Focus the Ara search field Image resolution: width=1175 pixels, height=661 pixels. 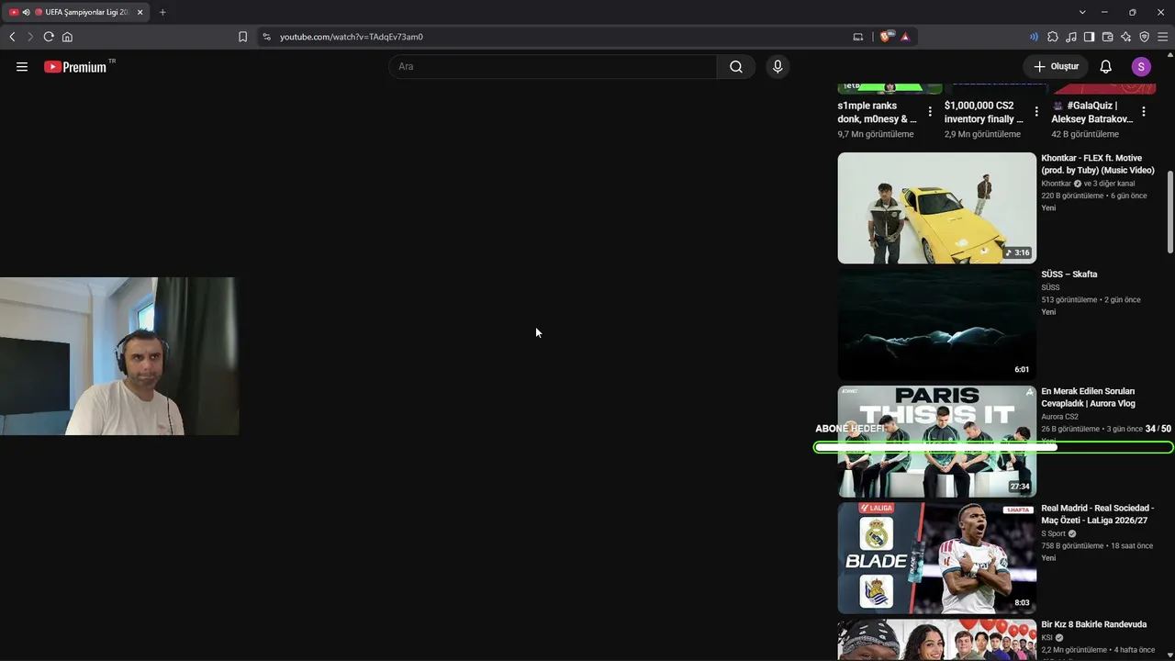pyautogui.click(x=553, y=67)
